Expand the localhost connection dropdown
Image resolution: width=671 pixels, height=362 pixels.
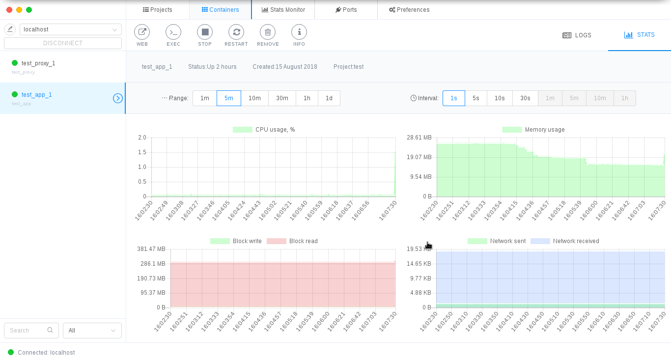[71, 29]
